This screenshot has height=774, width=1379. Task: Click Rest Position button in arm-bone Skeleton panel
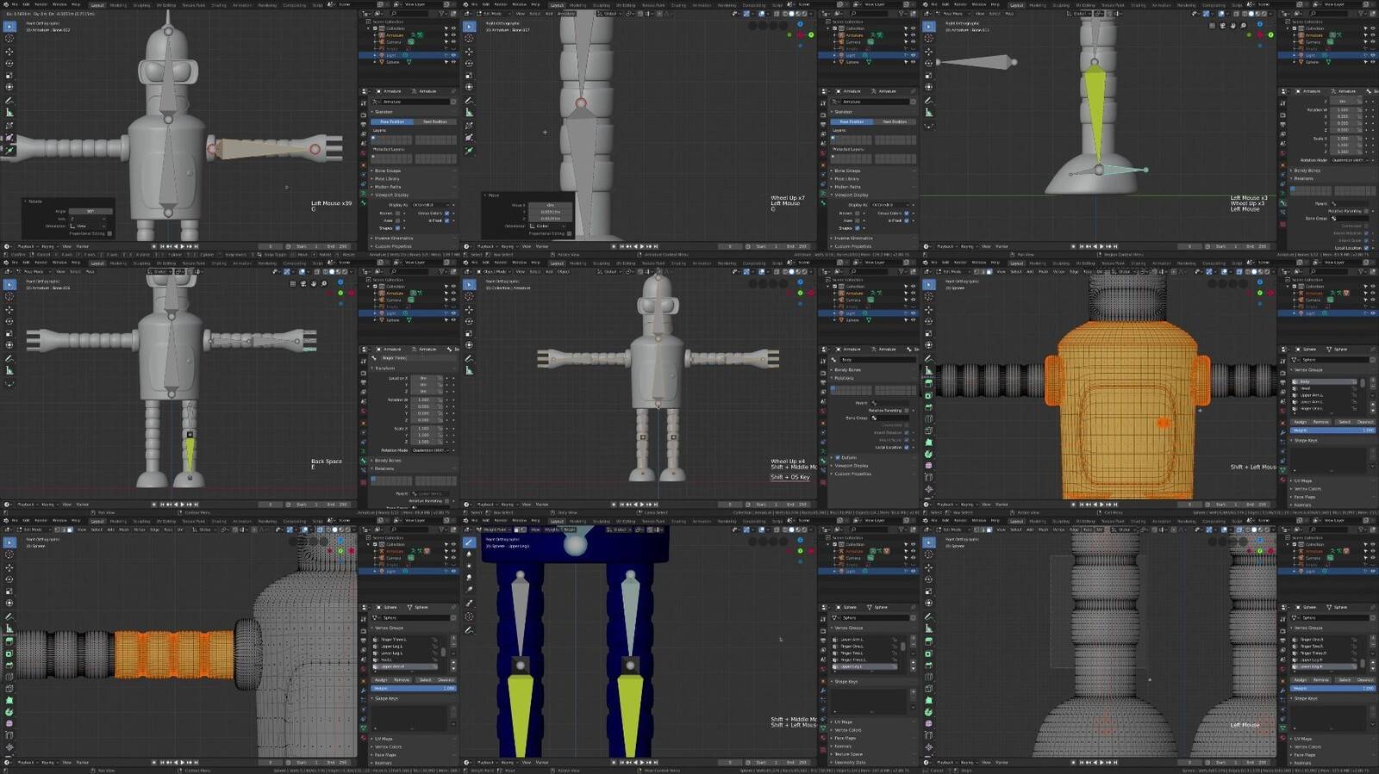(x=435, y=121)
